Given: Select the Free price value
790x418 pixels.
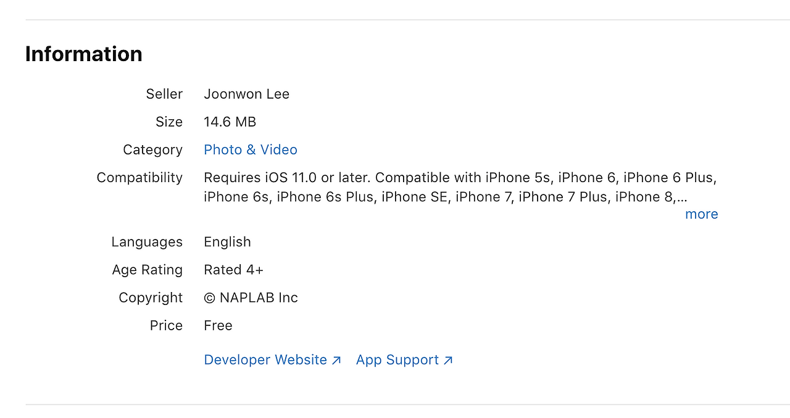Looking at the screenshot, I should point(218,325).
